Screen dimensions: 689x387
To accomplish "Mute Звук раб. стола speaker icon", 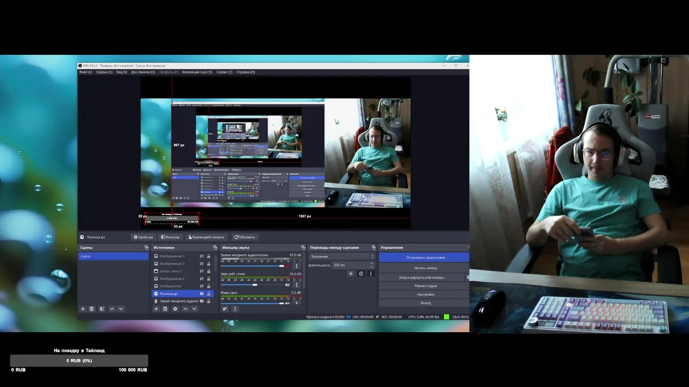I will pos(287,285).
